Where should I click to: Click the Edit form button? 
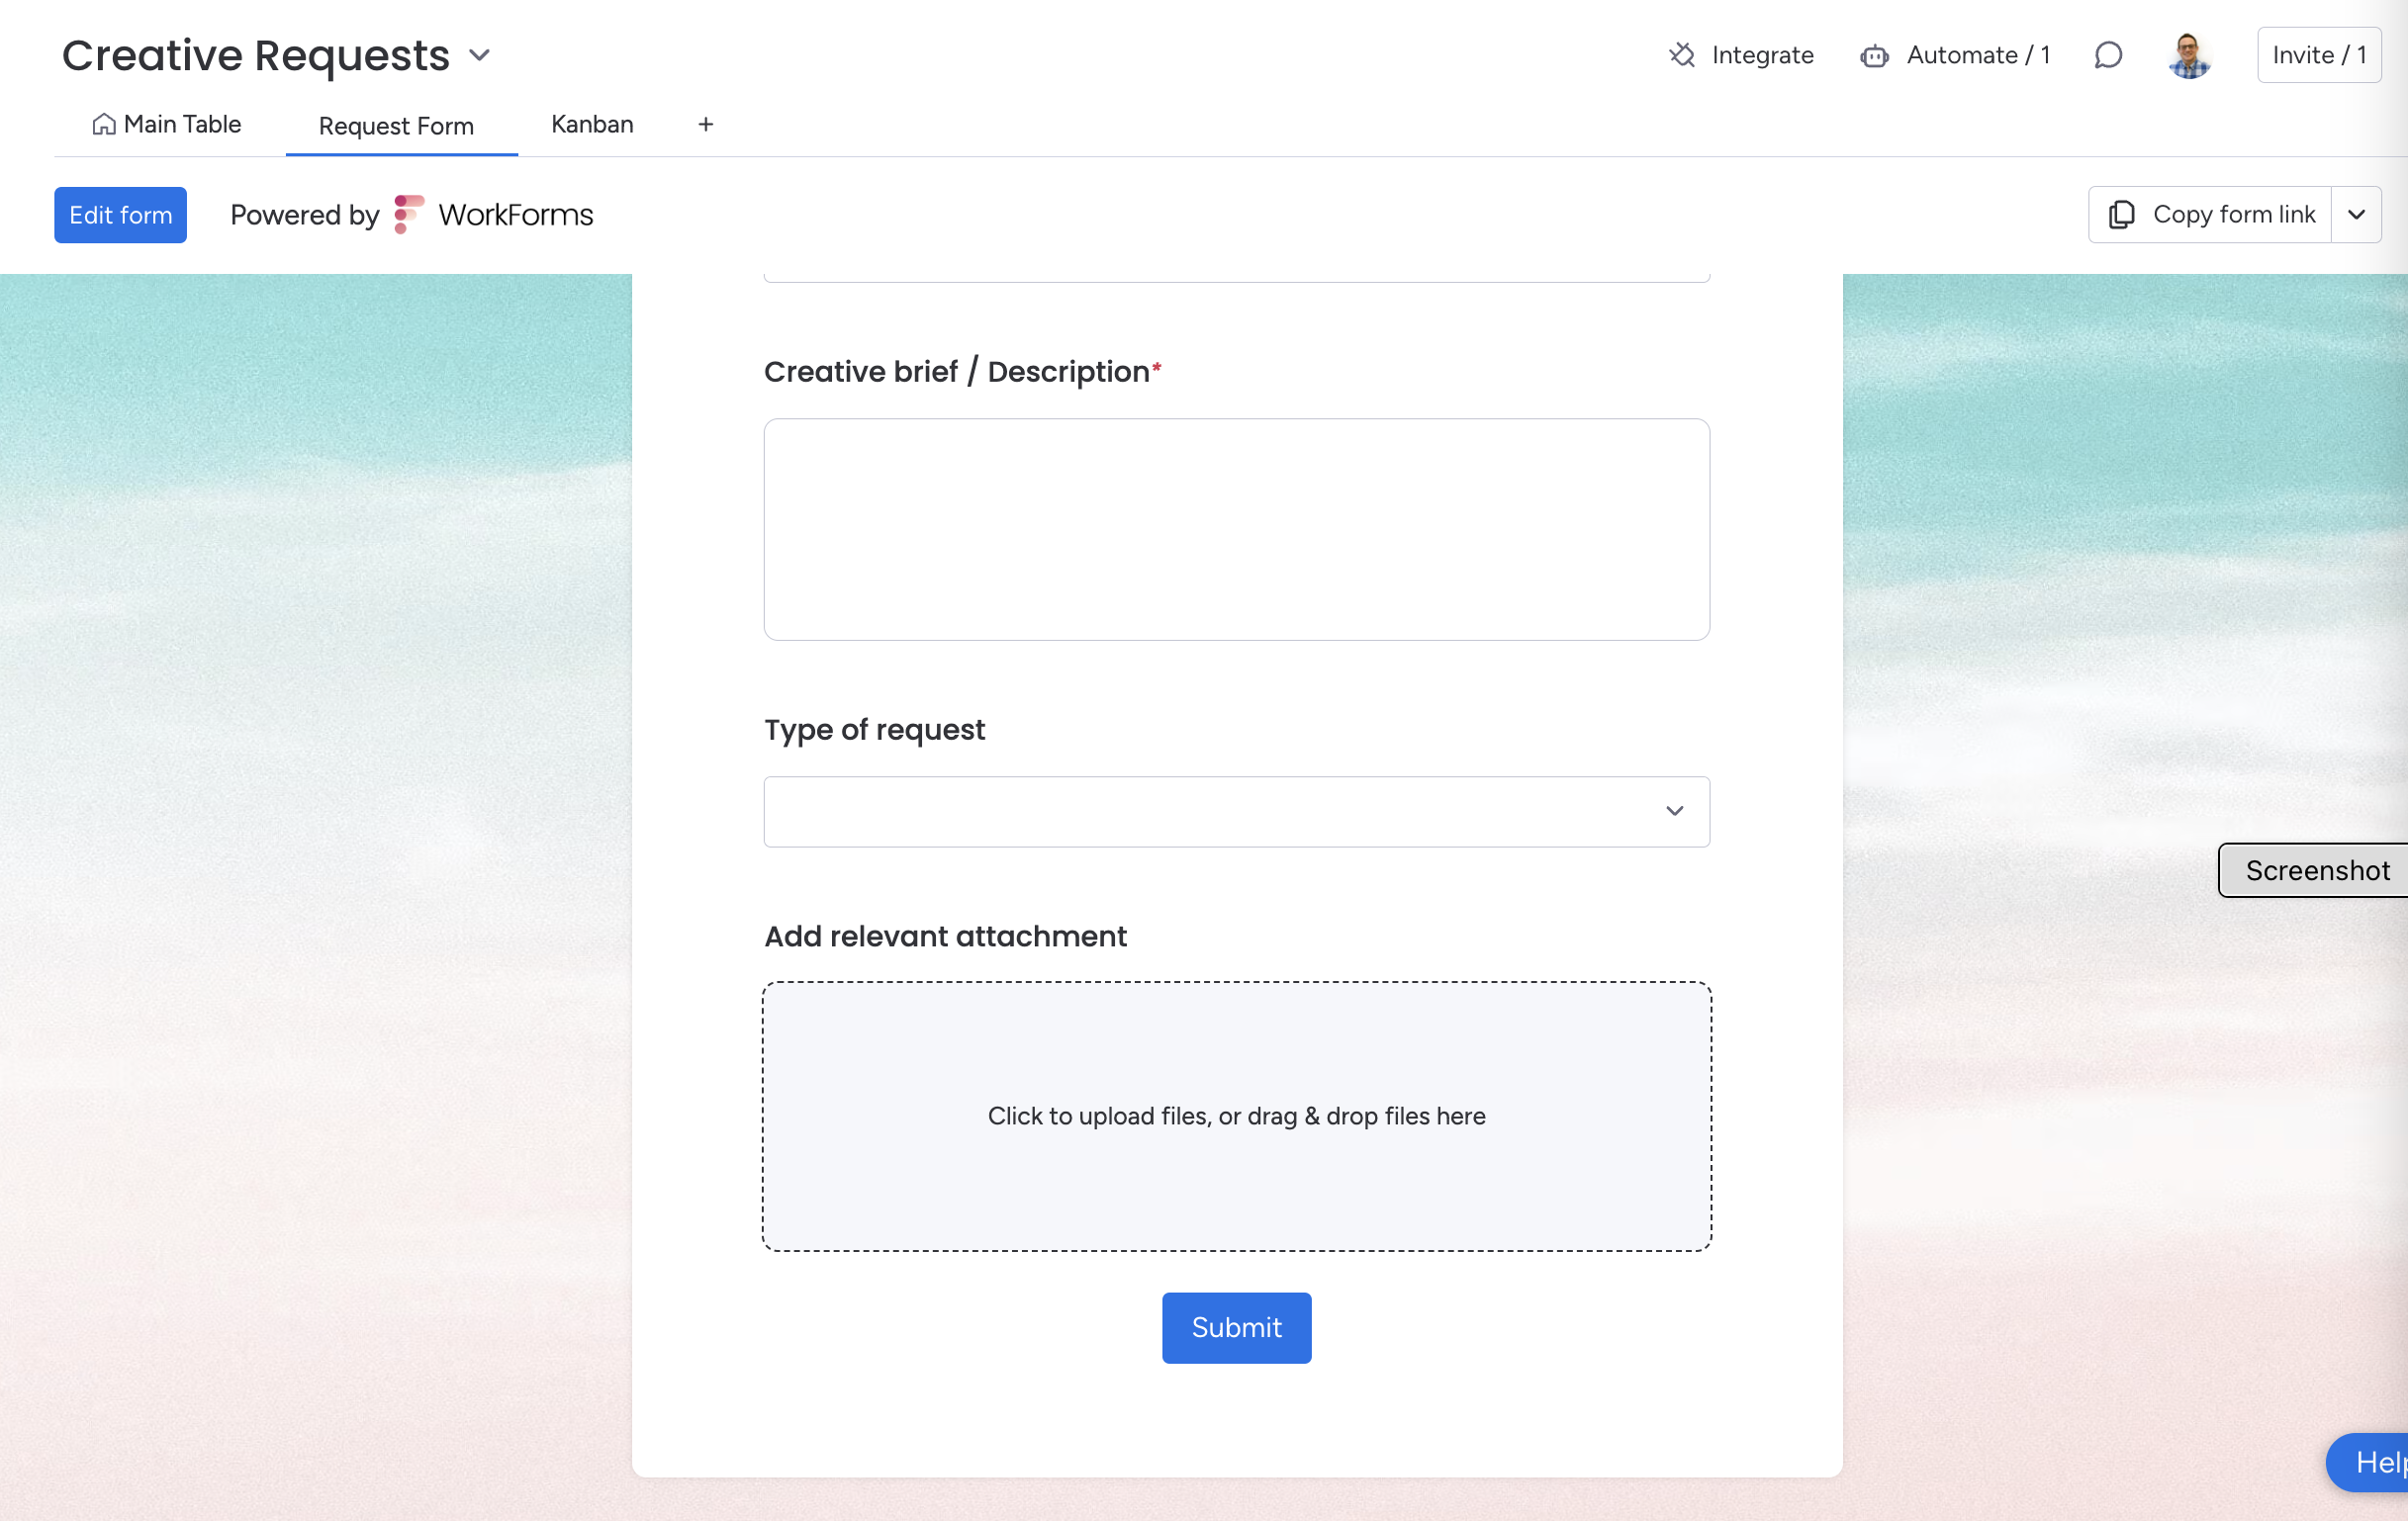point(120,215)
